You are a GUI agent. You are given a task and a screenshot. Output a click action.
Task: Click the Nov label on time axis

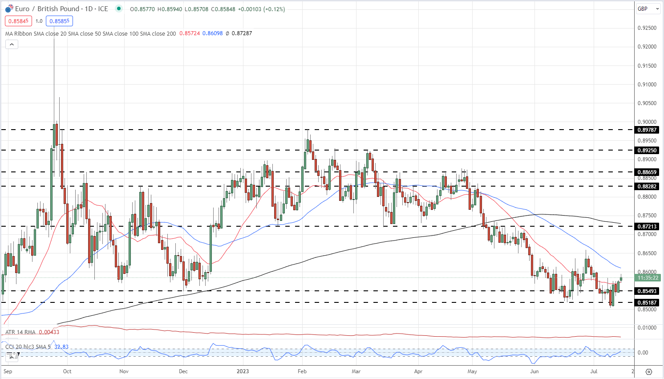point(124,371)
